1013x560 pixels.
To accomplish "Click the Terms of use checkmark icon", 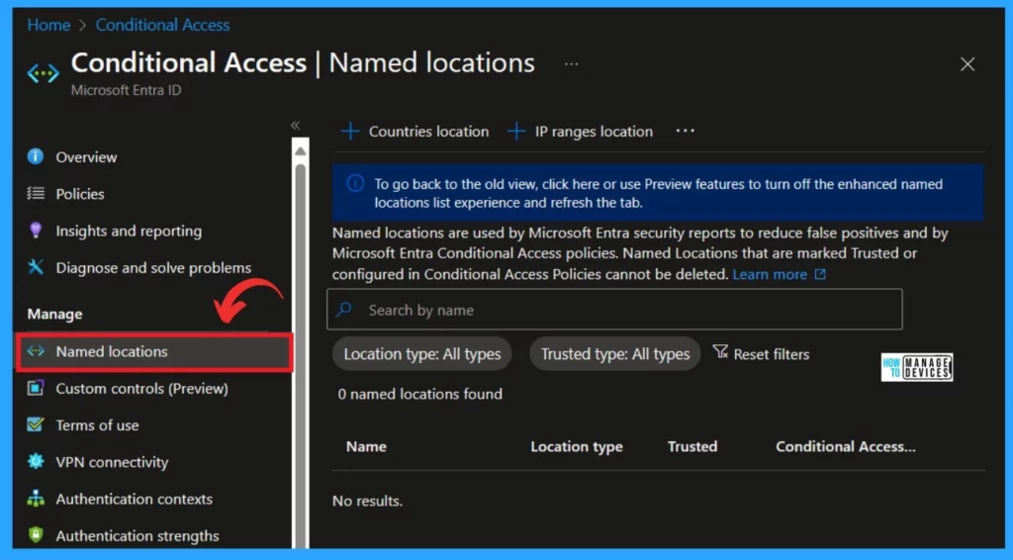I will [x=36, y=424].
